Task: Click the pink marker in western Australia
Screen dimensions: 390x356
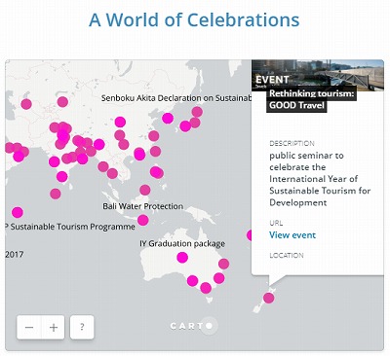Action: tap(182, 258)
